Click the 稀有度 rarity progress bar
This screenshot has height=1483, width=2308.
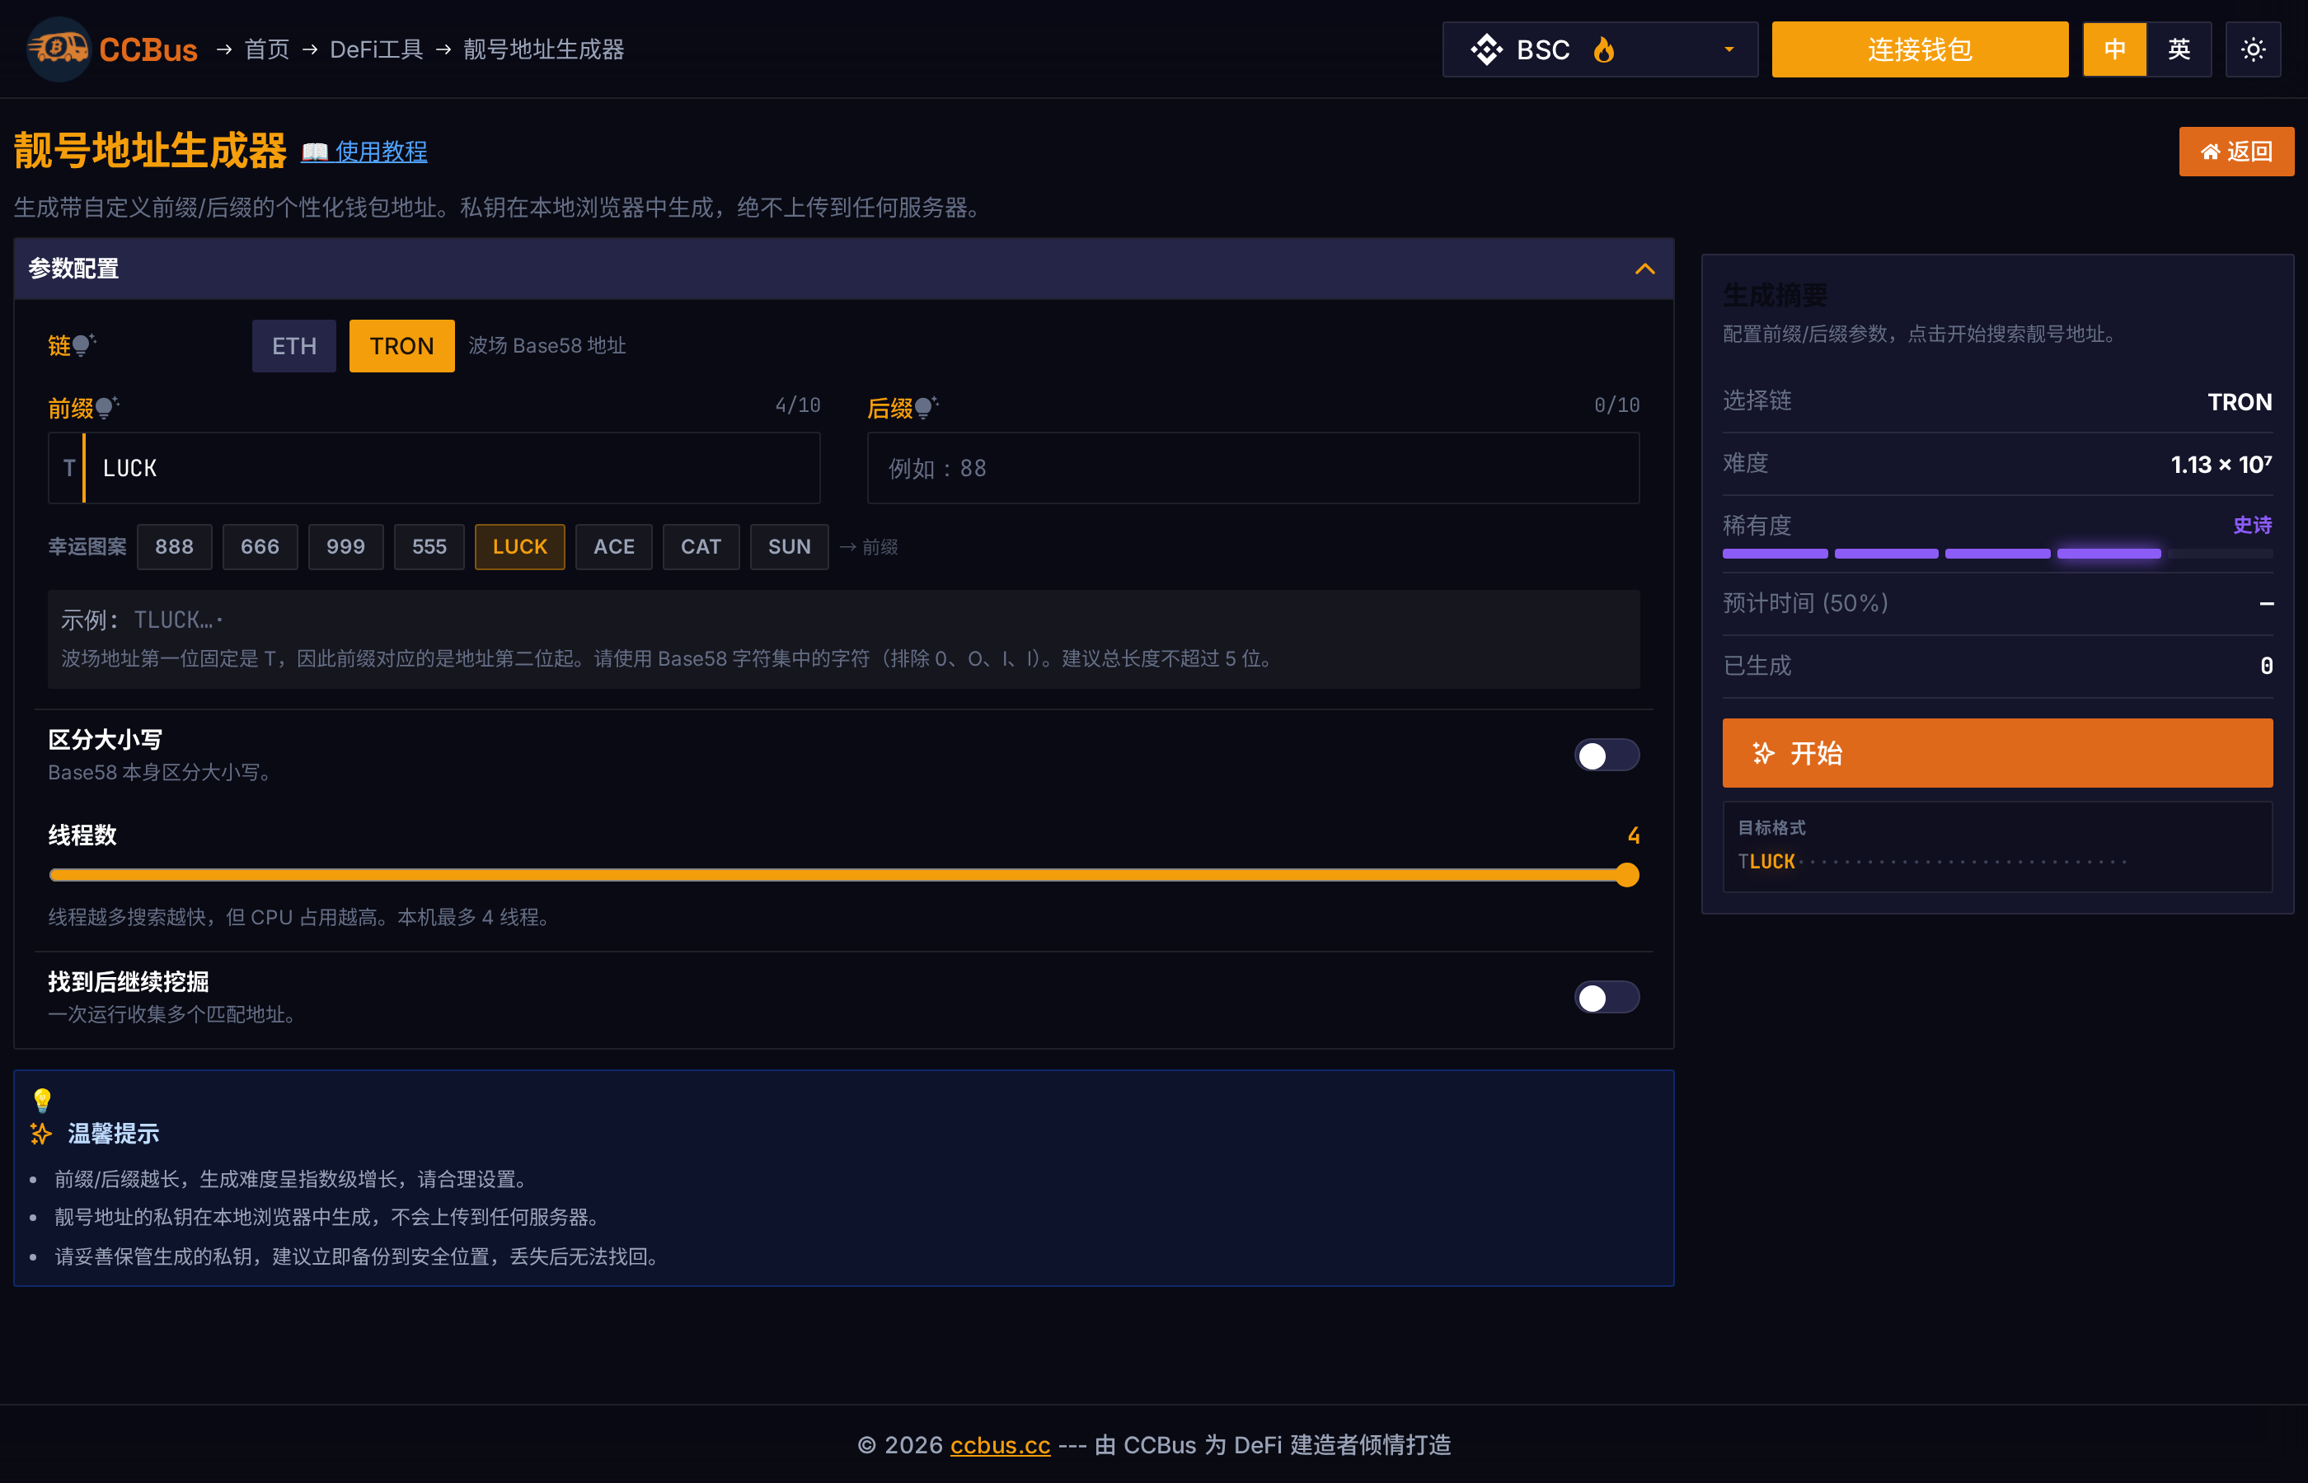[1997, 554]
